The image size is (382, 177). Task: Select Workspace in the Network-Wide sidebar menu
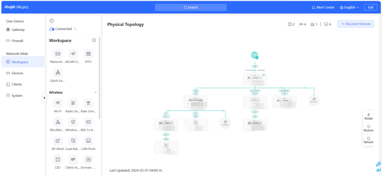pyautogui.click(x=23, y=62)
